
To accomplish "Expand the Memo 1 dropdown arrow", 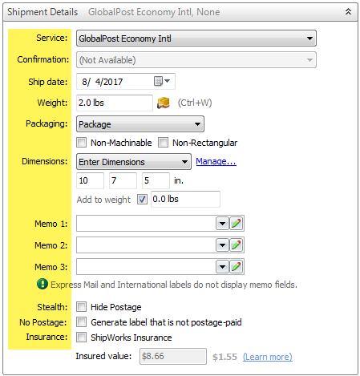I will [x=222, y=224].
